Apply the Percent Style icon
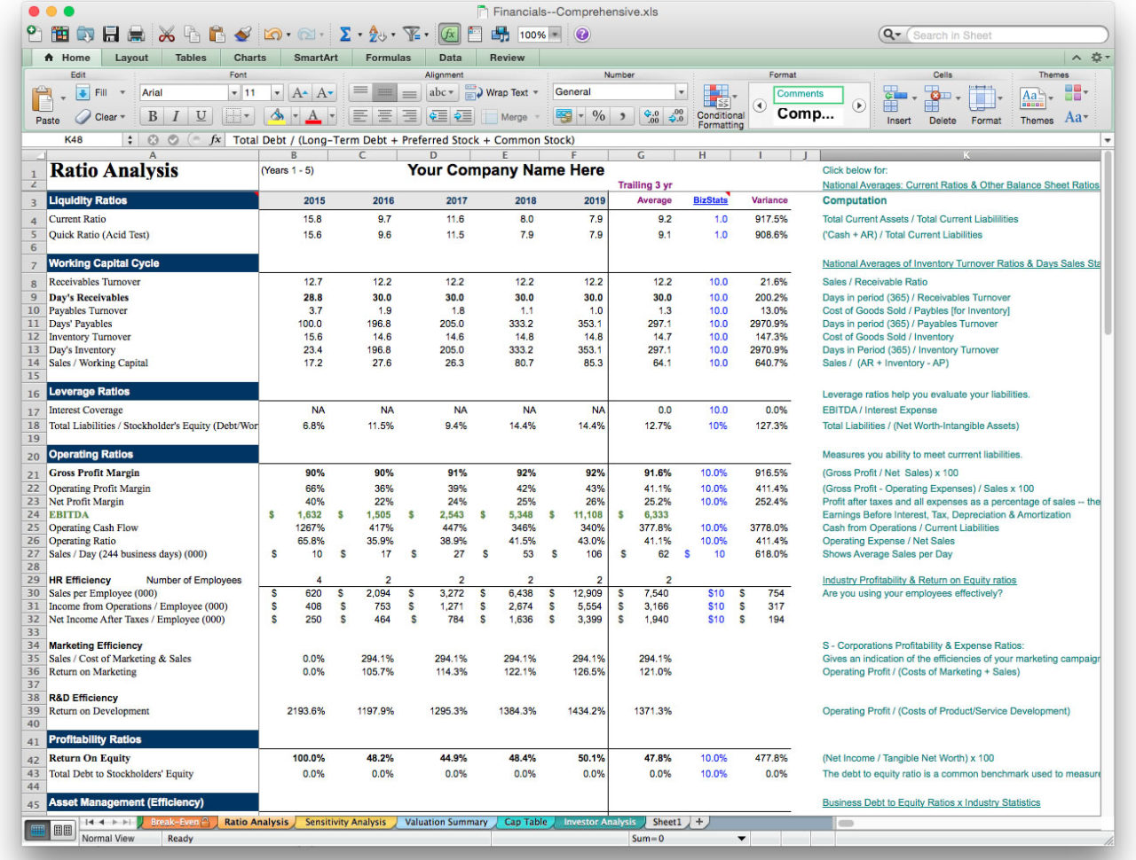Image resolution: width=1136 pixels, height=860 pixels. [600, 114]
